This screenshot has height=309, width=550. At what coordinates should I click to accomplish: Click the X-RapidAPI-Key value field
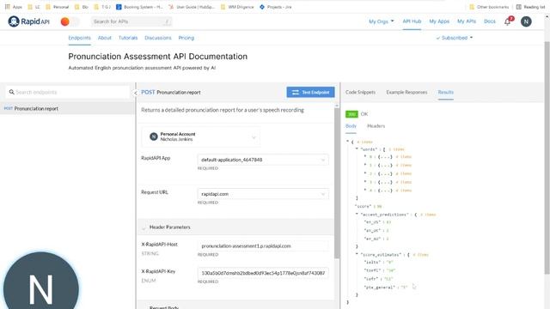[263, 273]
